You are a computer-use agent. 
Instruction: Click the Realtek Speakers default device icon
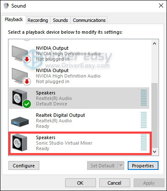click(x=21, y=98)
